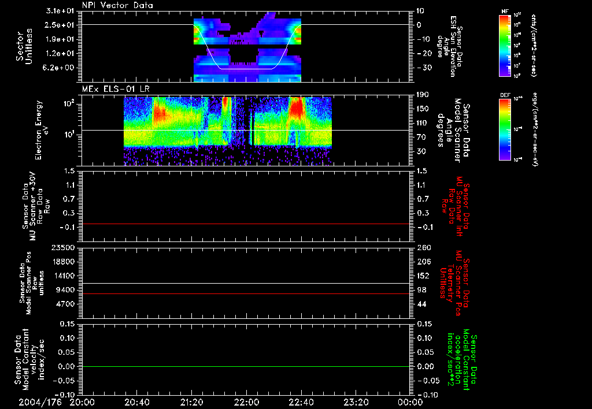Click the 190 scanner angle tick label
The image size is (592, 409).
tap(423, 95)
